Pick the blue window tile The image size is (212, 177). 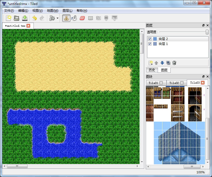(x=158, y=93)
